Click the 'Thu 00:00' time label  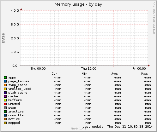click(x=38, y=69)
